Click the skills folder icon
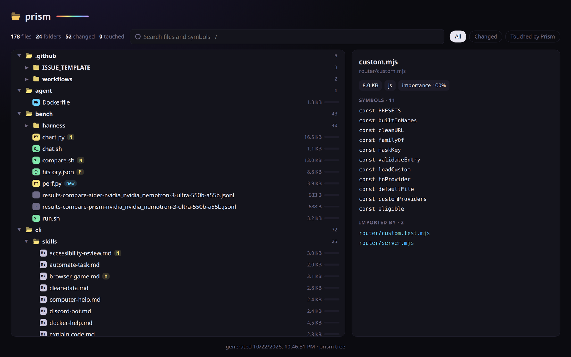 tap(36, 242)
